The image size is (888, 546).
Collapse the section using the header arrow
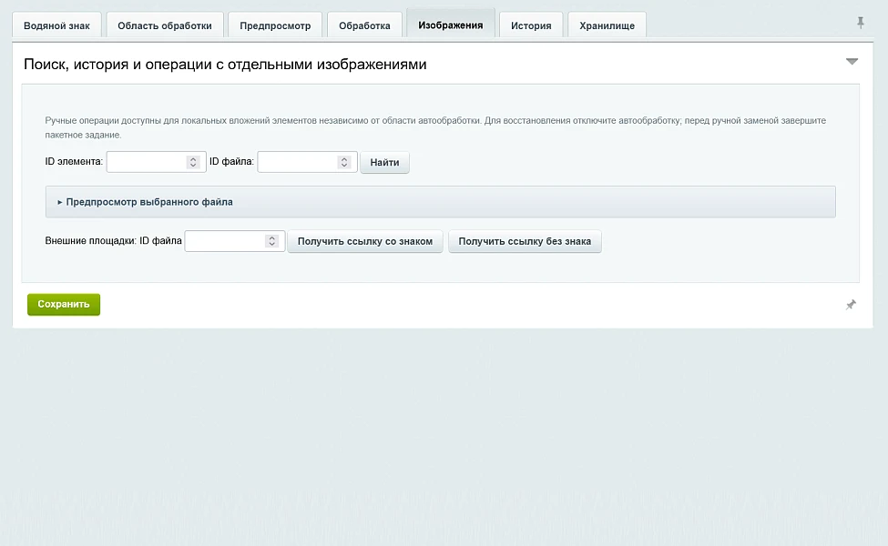852,62
